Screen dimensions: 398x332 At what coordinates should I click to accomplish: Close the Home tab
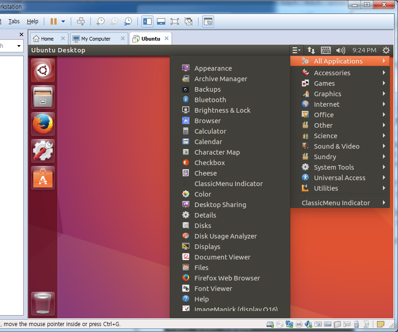coord(63,39)
